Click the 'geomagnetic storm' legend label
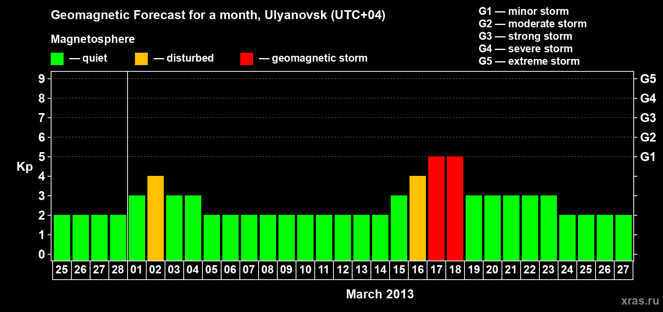663x312 pixels. tap(320, 58)
